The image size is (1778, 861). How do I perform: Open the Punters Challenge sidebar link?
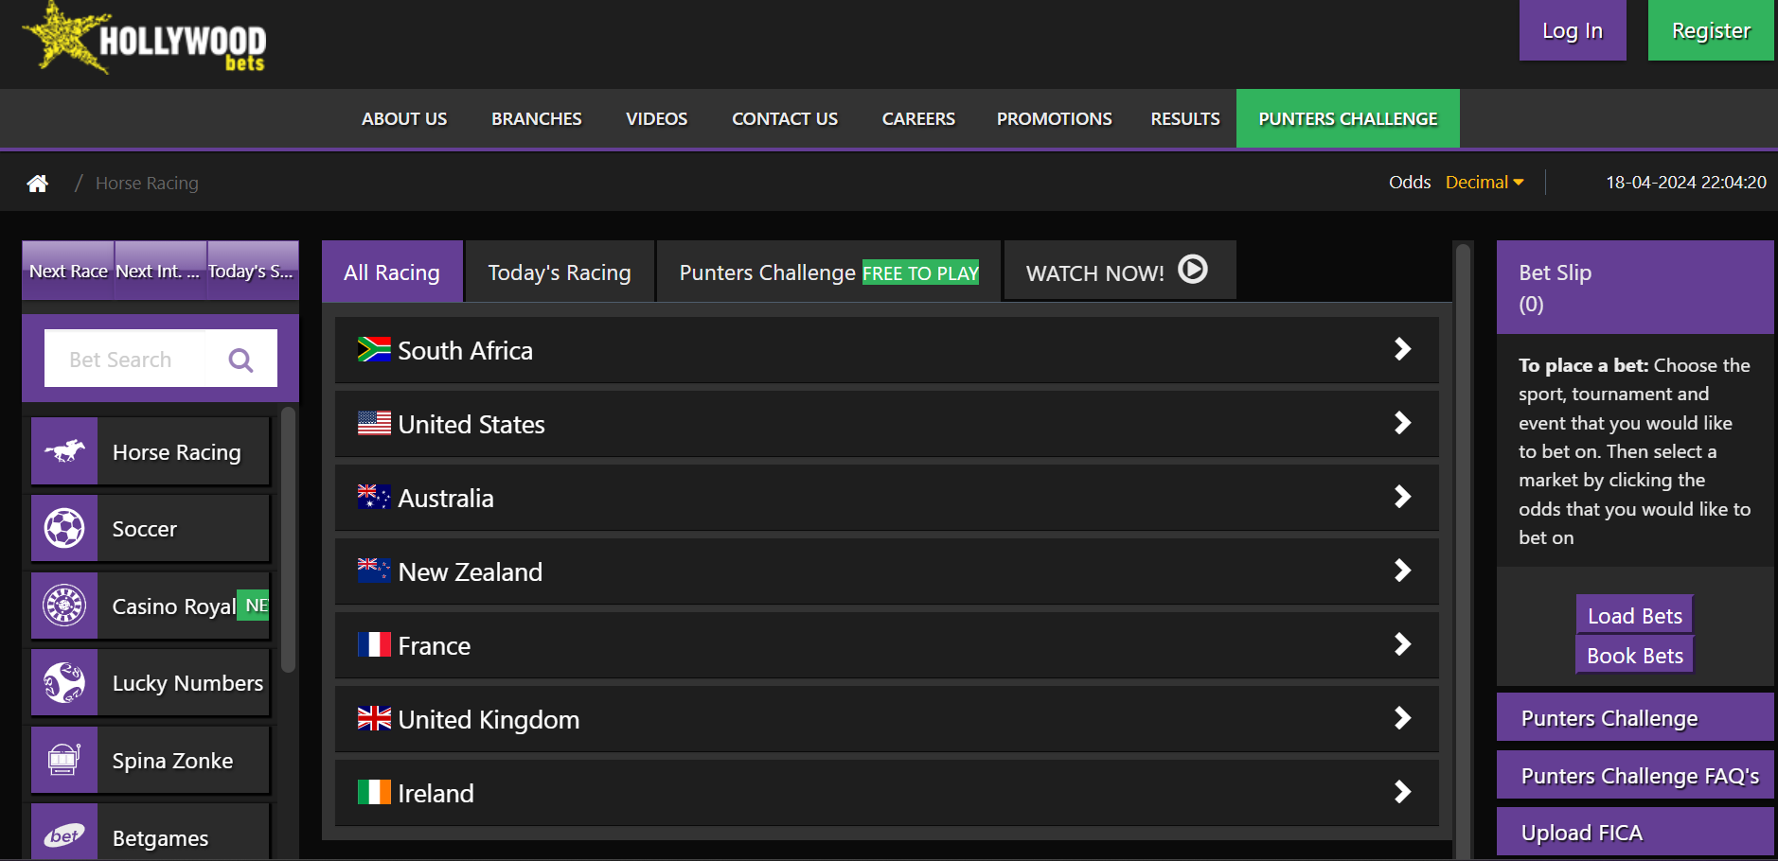click(1635, 717)
